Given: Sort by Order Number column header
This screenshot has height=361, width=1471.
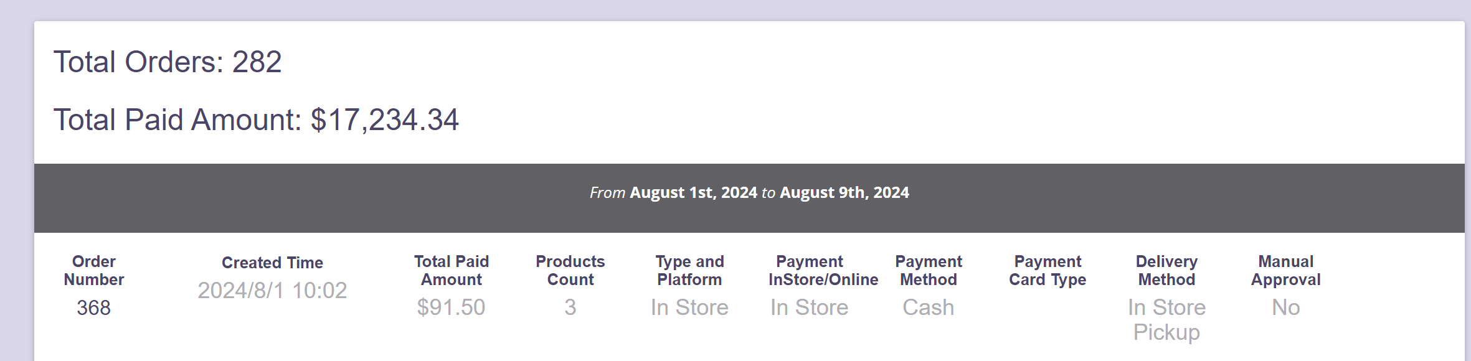Looking at the screenshot, I should coord(93,270).
